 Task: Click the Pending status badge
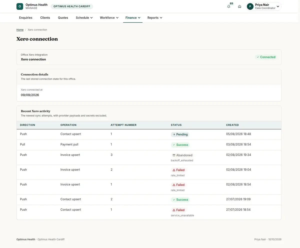tap(180, 134)
